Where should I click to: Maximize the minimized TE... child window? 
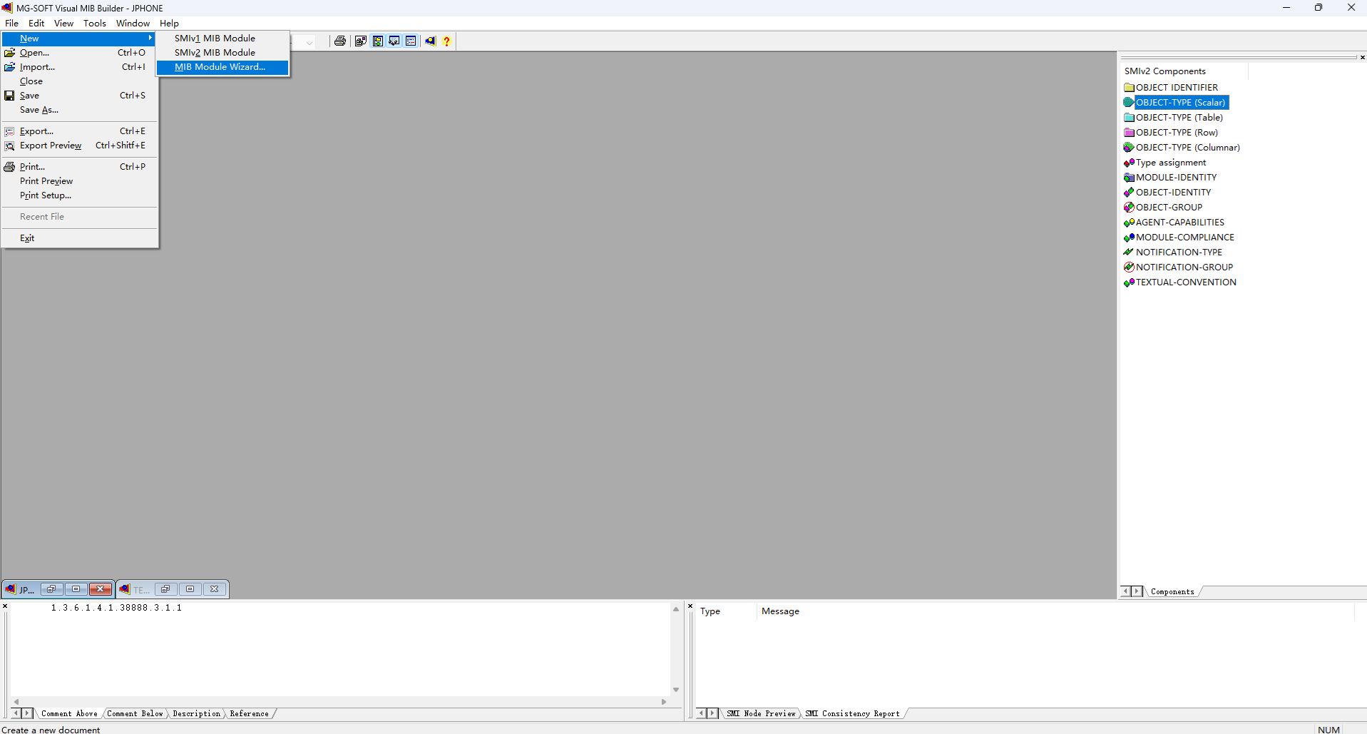(190, 589)
